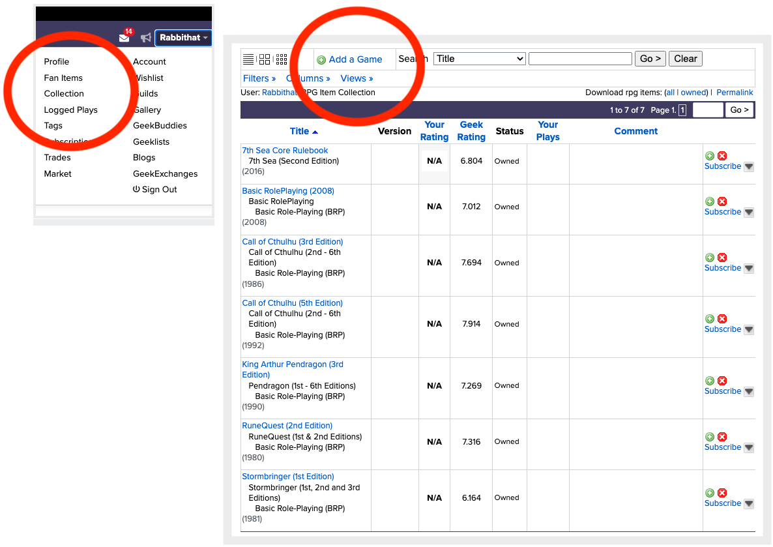Click the Add a Game link

[x=355, y=59]
